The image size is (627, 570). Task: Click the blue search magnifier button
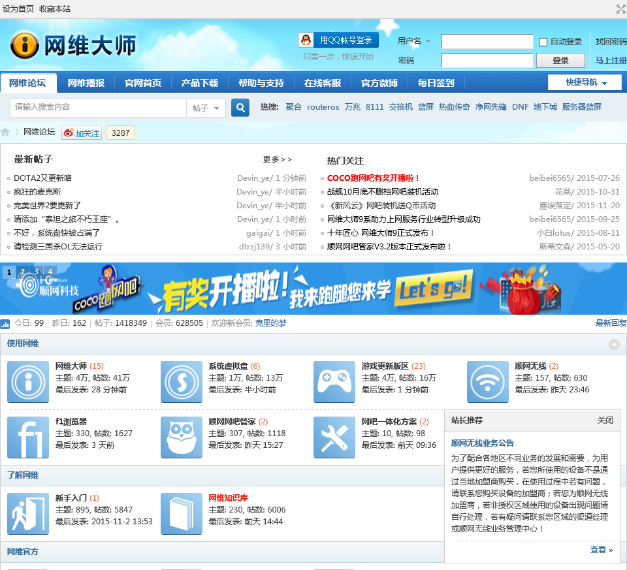240,108
